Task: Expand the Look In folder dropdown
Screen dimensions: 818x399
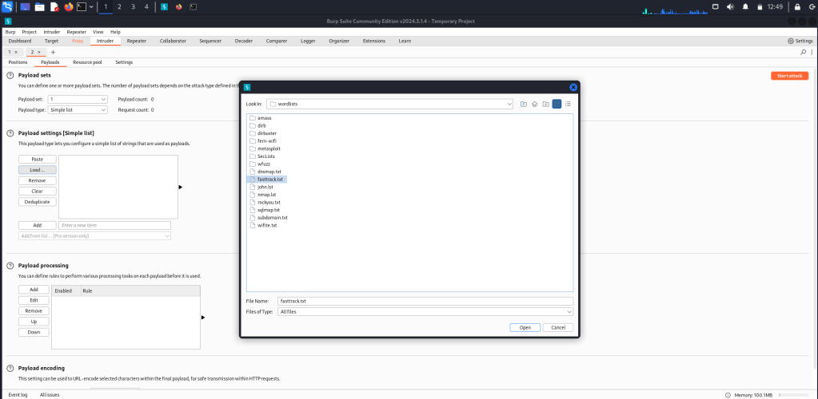Action: coord(509,104)
